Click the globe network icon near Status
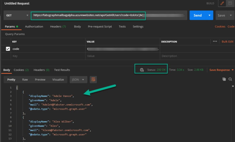The height and width of the screenshot is (142, 235). click(142, 70)
